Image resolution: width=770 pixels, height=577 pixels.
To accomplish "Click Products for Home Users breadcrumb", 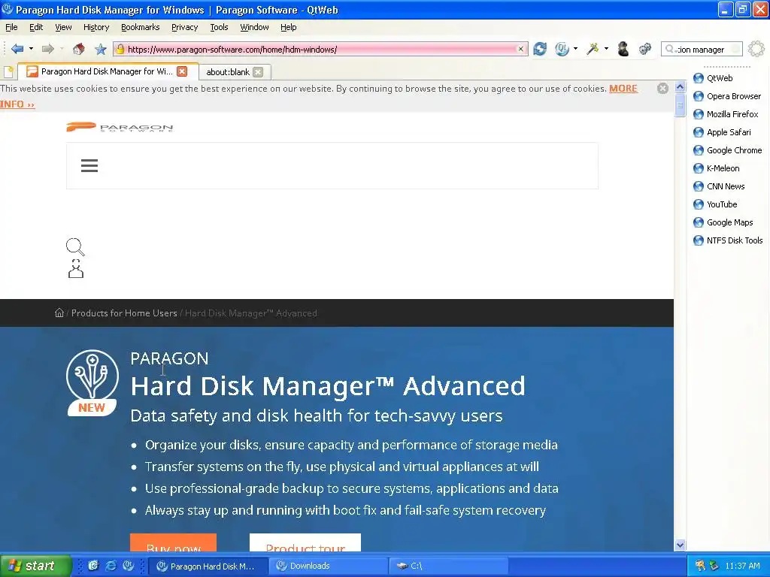I will 124,313.
